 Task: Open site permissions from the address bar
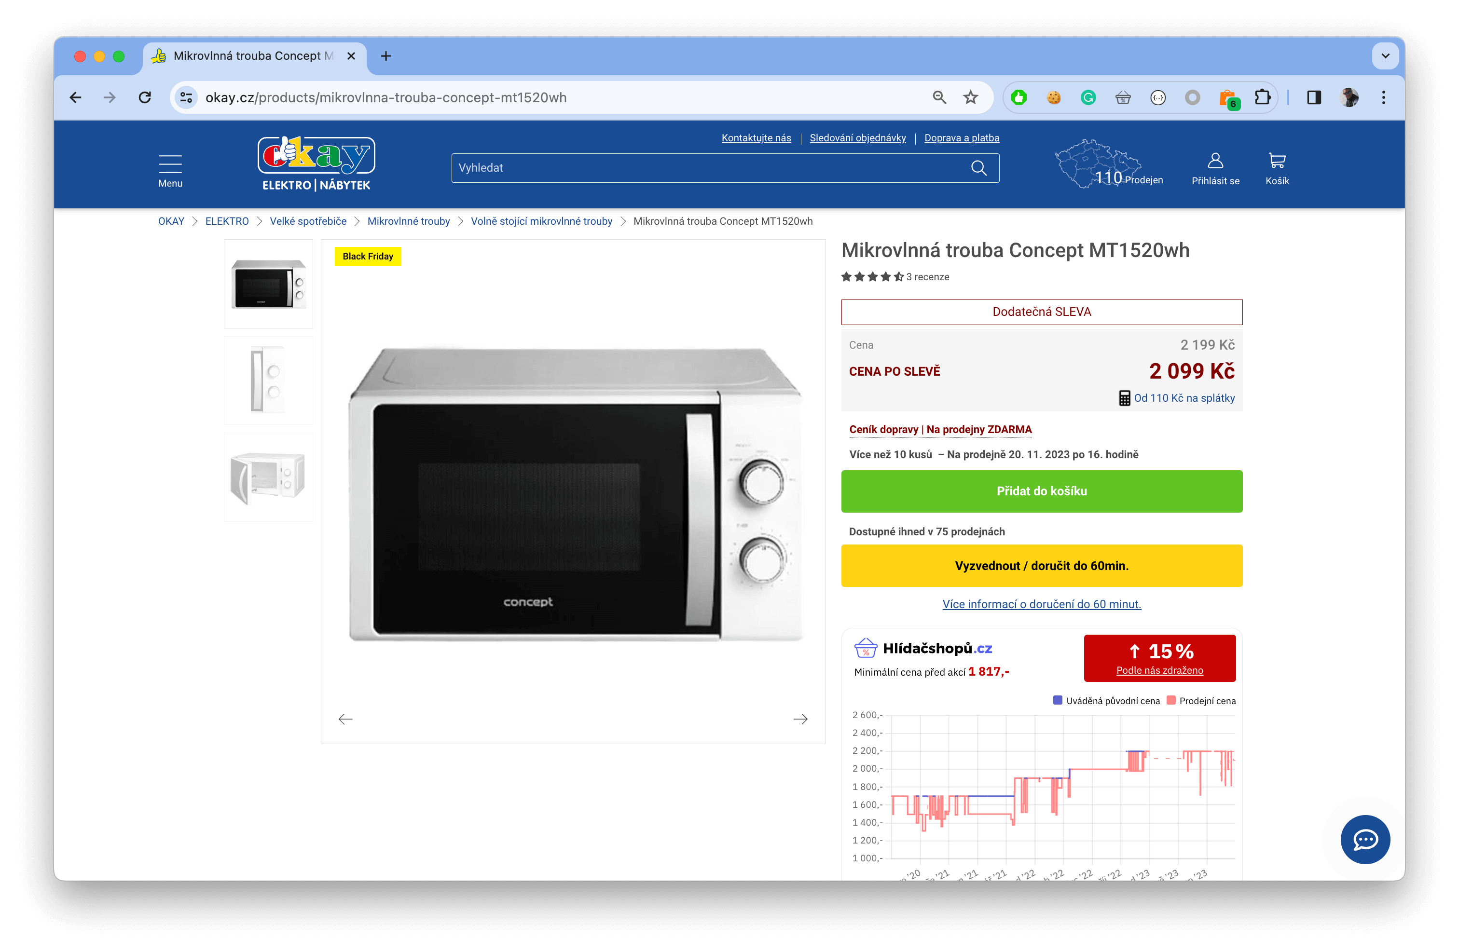186,97
